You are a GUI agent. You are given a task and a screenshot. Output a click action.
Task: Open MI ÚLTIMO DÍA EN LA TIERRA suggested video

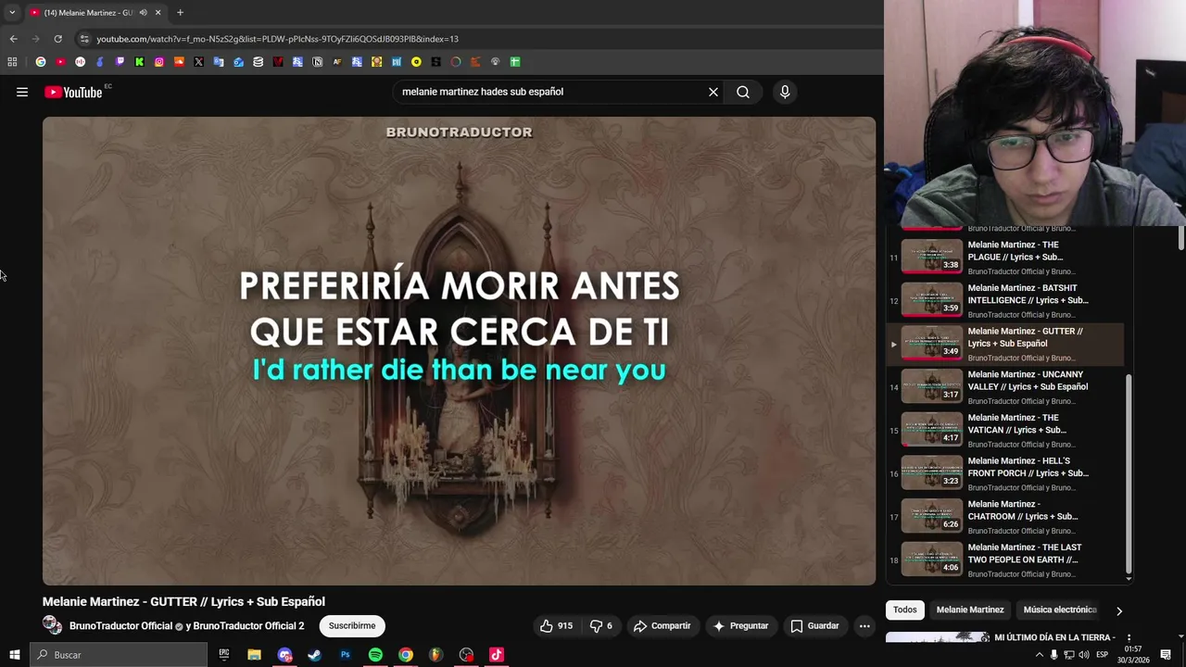tap(1054, 637)
